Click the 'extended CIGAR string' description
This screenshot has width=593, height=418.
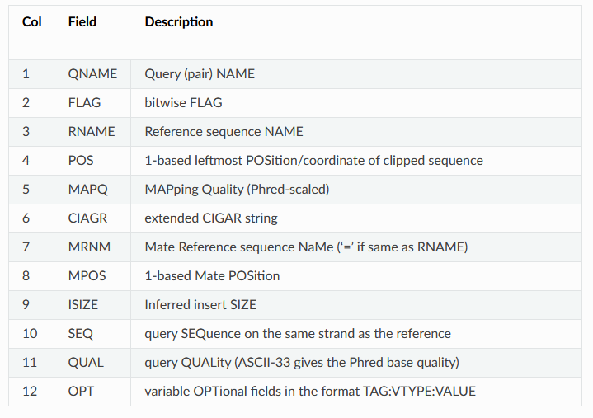pos(211,218)
